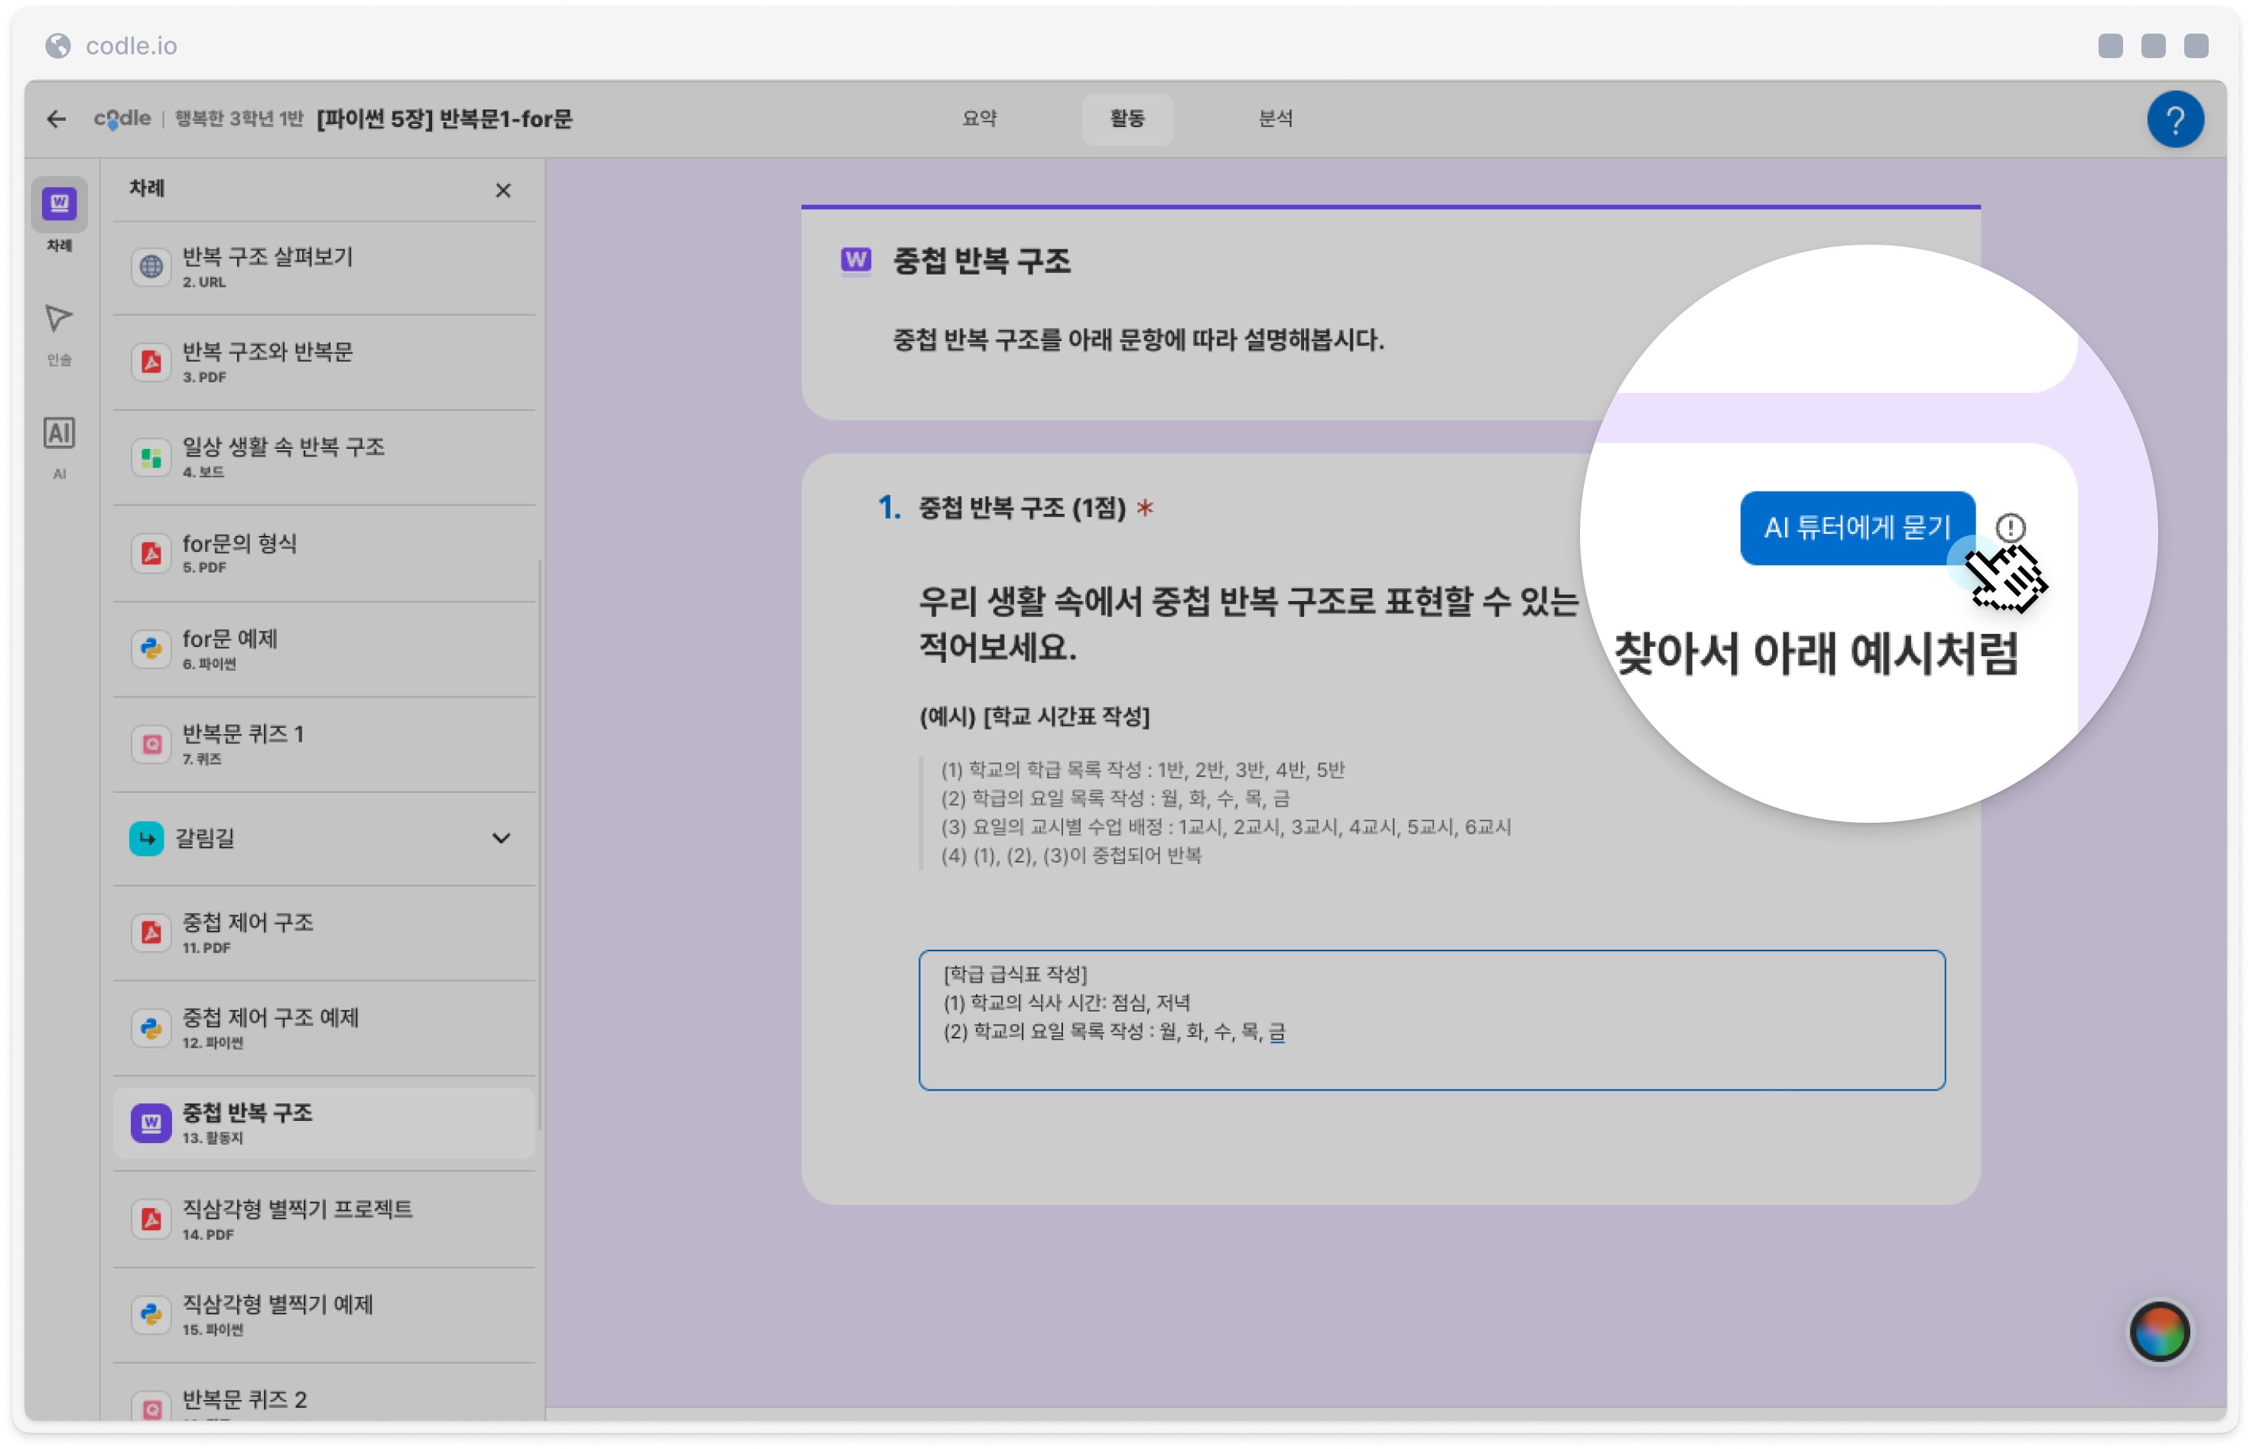
Task: Open 반복문 퀴즈 1 item
Action: 324,744
